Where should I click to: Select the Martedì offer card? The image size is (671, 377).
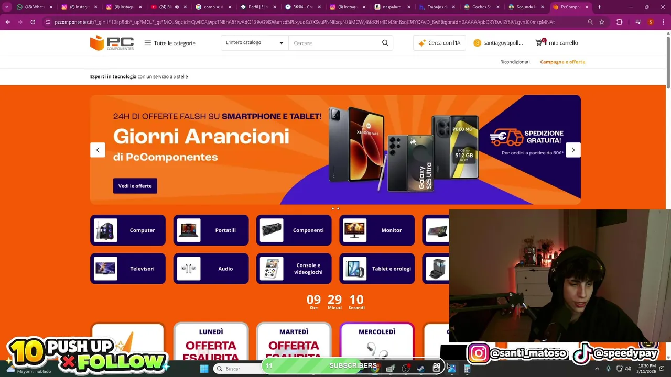[x=294, y=341]
